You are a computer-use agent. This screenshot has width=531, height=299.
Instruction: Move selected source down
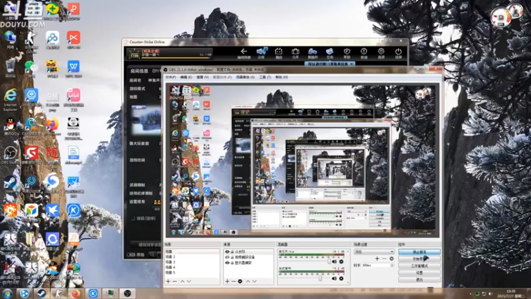point(254,281)
